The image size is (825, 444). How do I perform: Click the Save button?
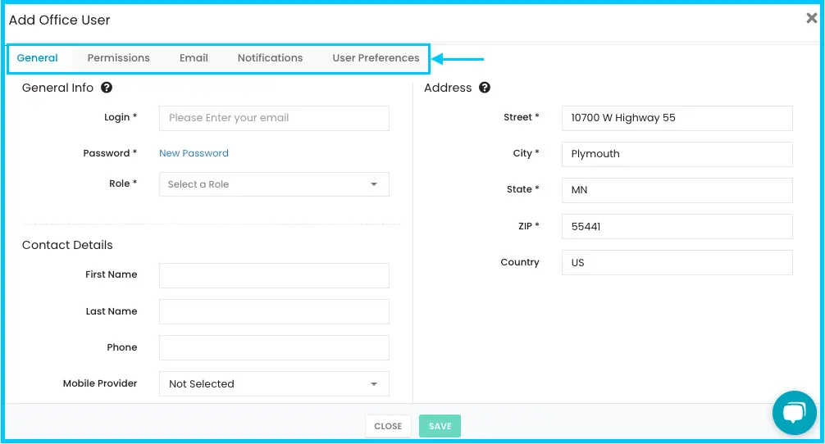pyautogui.click(x=440, y=426)
